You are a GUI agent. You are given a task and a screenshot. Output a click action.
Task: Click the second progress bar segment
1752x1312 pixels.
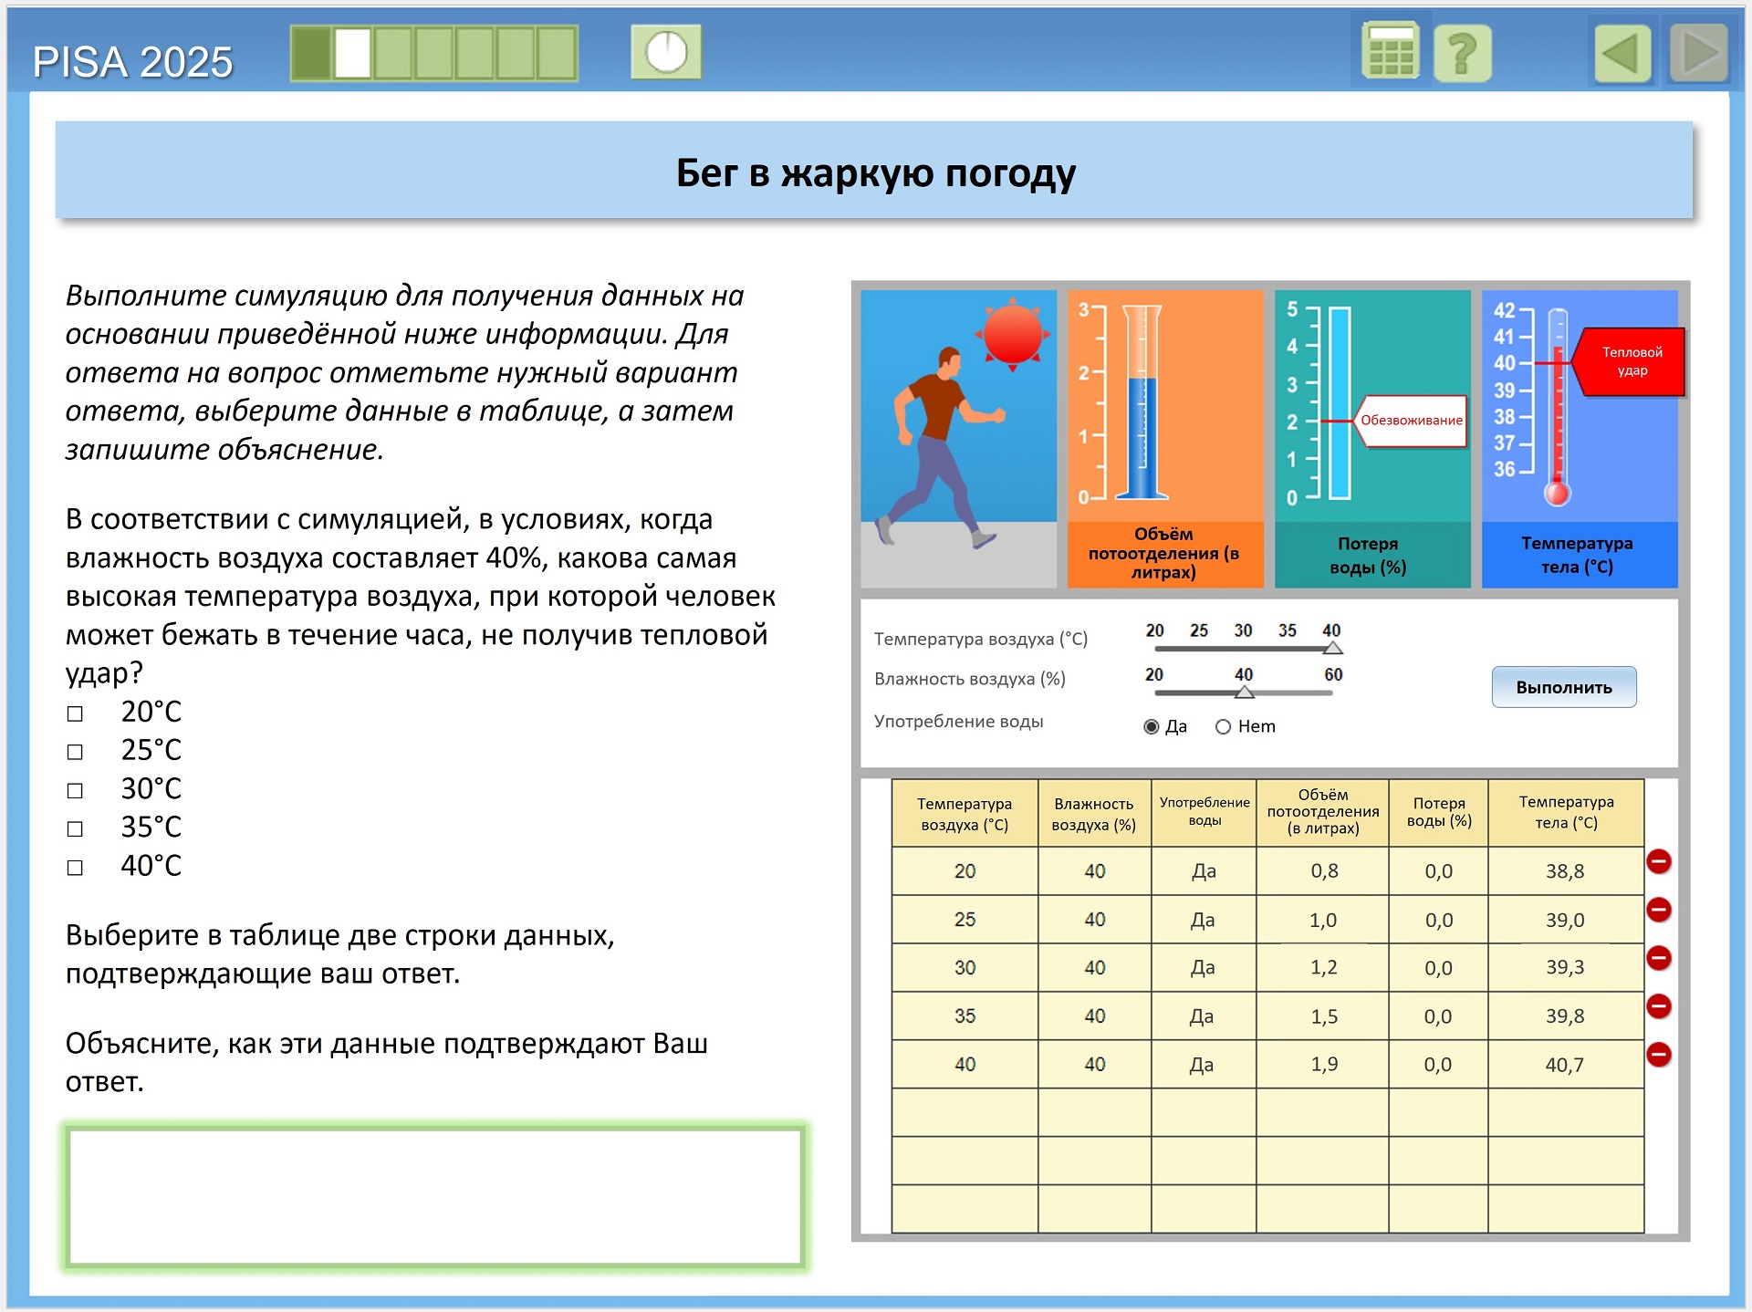(x=353, y=53)
